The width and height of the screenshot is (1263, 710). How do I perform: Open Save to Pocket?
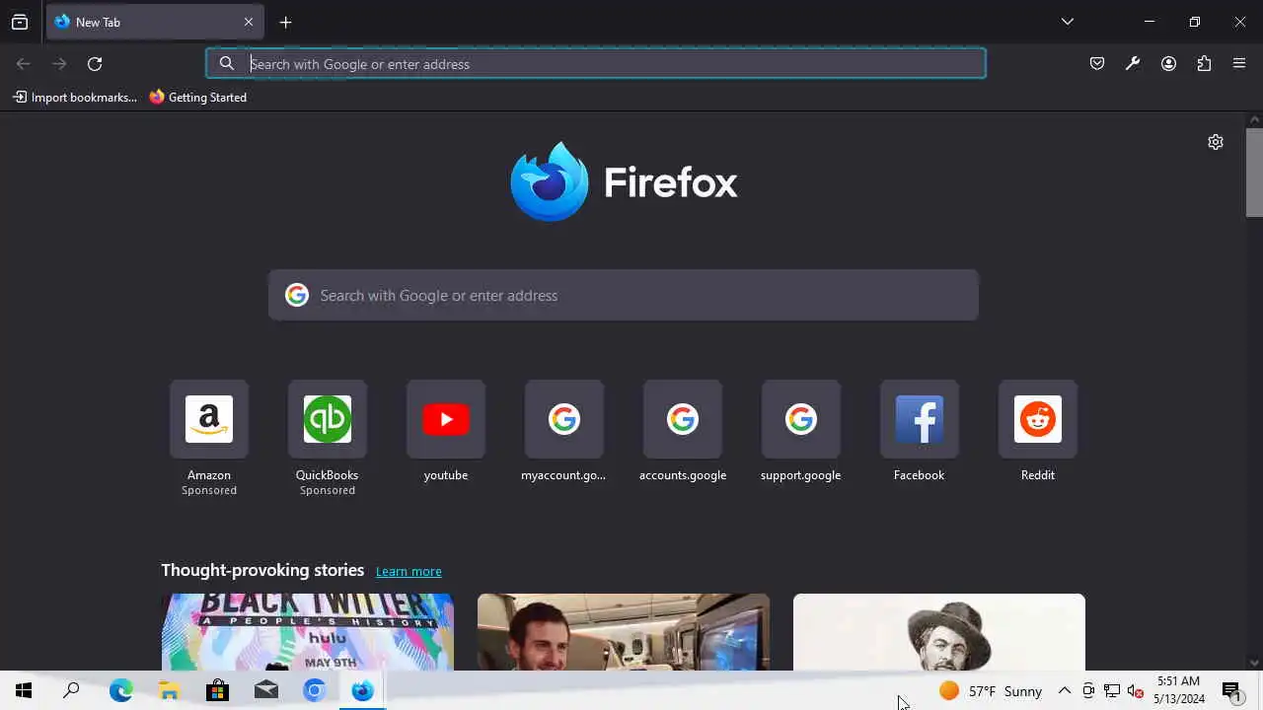1097,64
